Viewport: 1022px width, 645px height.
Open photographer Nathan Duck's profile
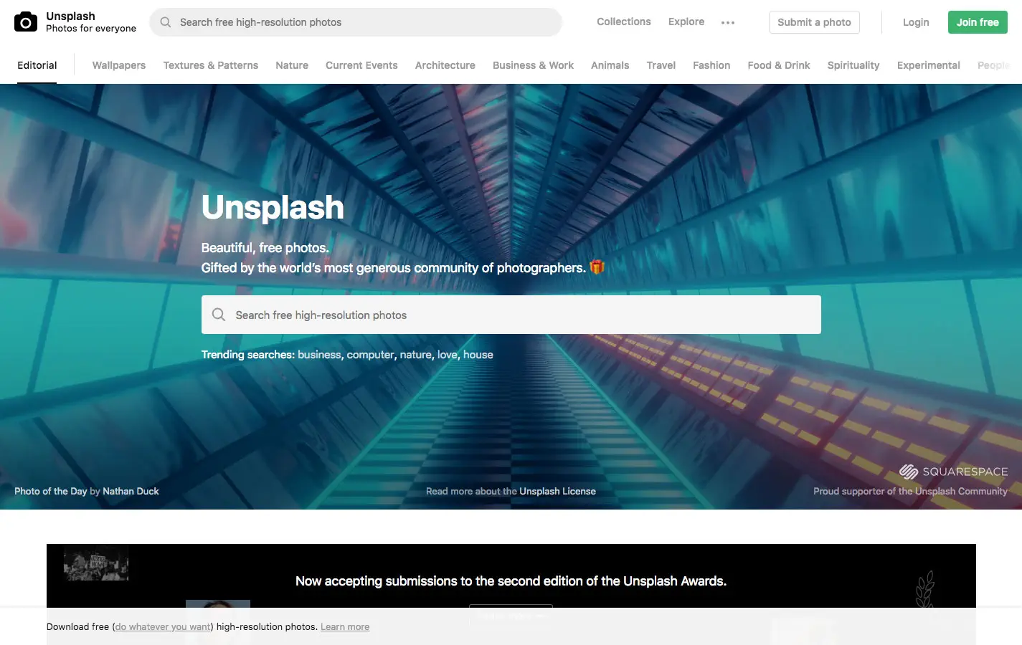131,491
